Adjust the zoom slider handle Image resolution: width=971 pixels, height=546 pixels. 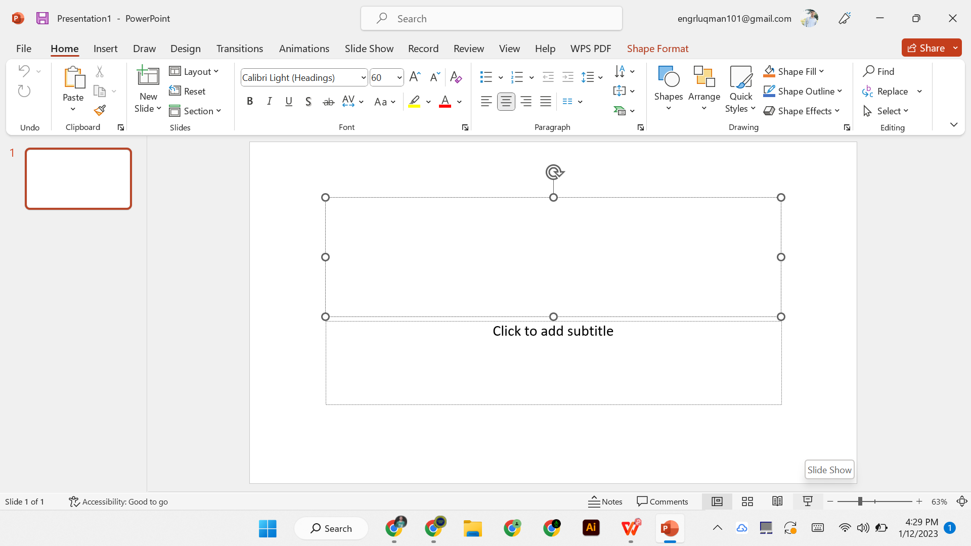click(x=860, y=502)
